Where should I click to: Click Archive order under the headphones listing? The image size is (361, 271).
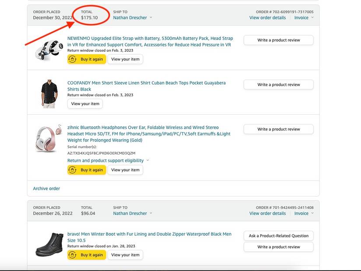click(x=46, y=188)
